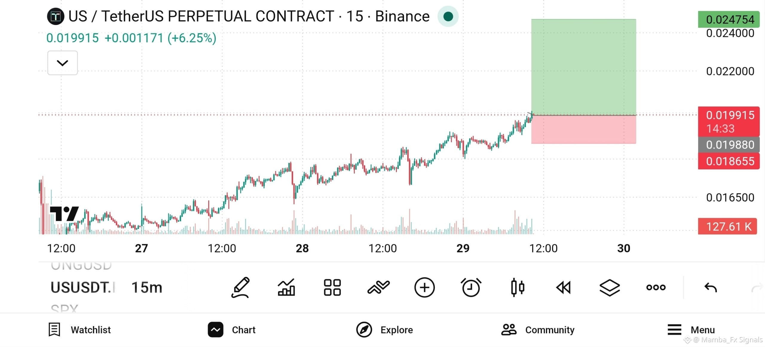The width and height of the screenshot is (765, 347).
Task: Select the pencil drawing tool
Action: 241,287
